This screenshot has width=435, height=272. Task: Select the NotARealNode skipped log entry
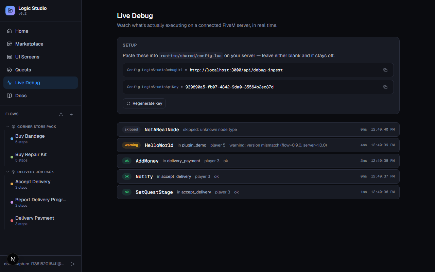coord(258,130)
